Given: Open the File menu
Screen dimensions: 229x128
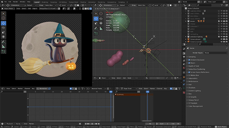Looking at the screenshot, I should [x=6, y=2].
